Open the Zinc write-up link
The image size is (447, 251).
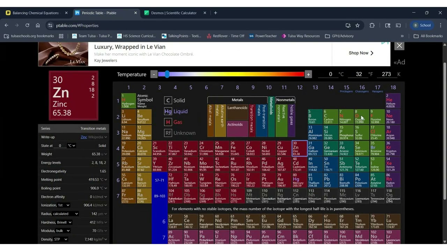84,137
